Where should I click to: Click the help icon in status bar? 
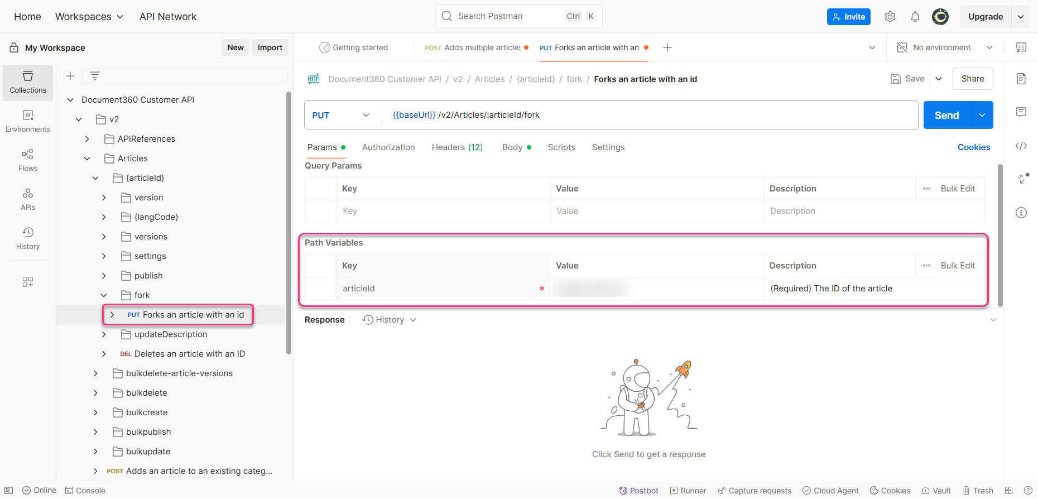pyautogui.click(x=1028, y=491)
